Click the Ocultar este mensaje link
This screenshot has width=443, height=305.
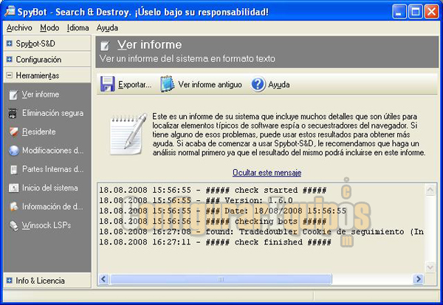click(x=267, y=172)
